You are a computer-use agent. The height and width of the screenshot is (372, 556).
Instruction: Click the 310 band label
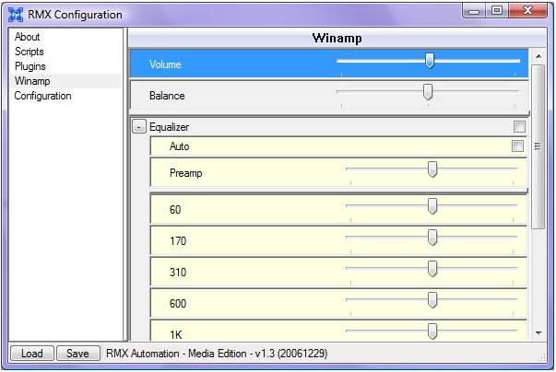click(x=178, y=273)
